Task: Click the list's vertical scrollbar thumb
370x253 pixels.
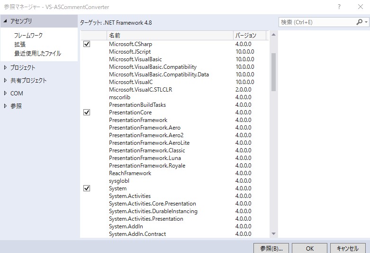Action: coord(273,72)
